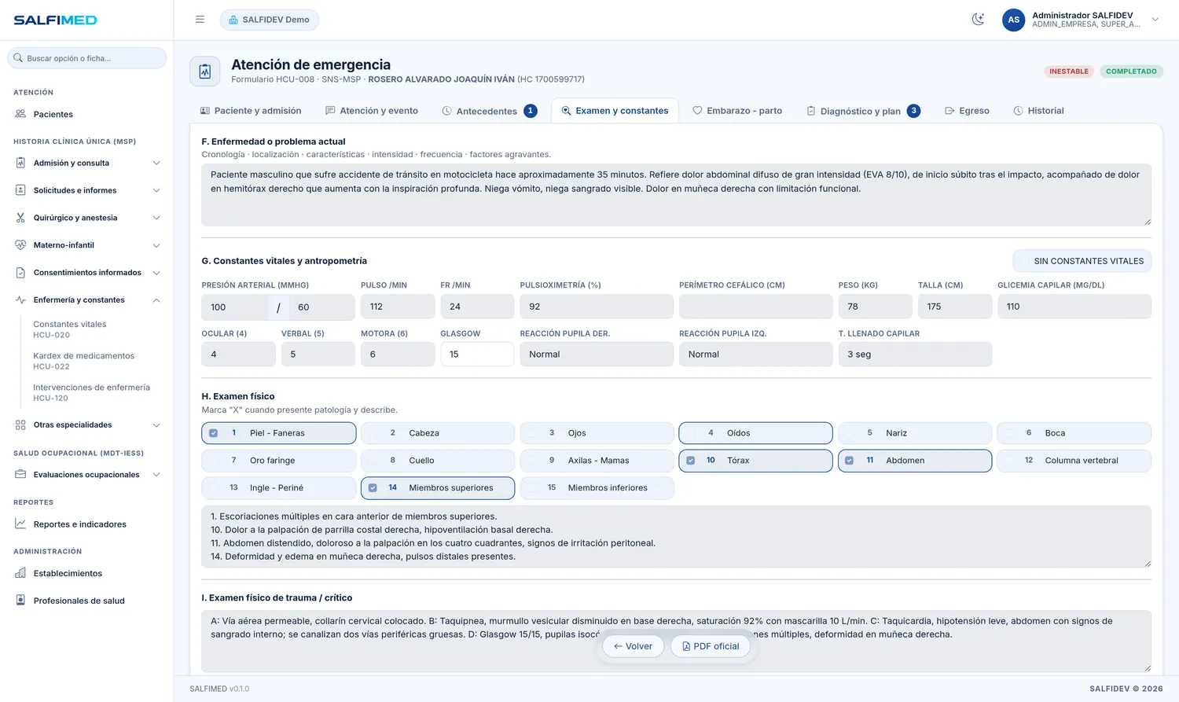This screenshot has width=1179, height=702.
Task: Click the Materno-infantil heart icon
Action: [x=20, y=245]
